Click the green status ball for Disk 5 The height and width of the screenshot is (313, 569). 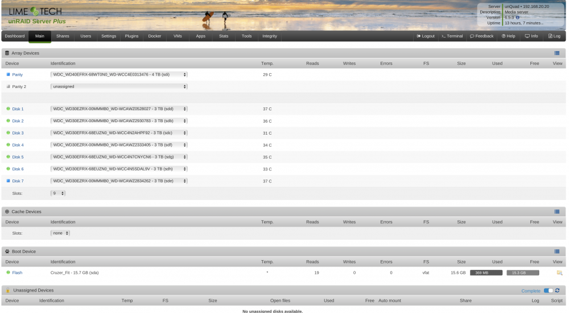click(9, 157)
